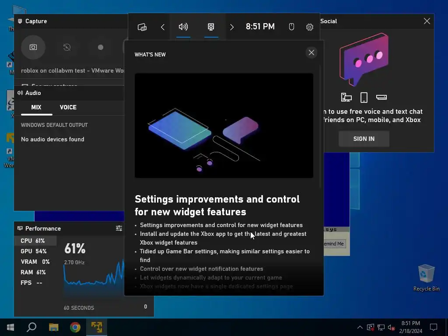This screenshot has width=448, height=336.
Task: Click the Performance widget title icon
Action: pyautogui.click(x=20, y=228)
